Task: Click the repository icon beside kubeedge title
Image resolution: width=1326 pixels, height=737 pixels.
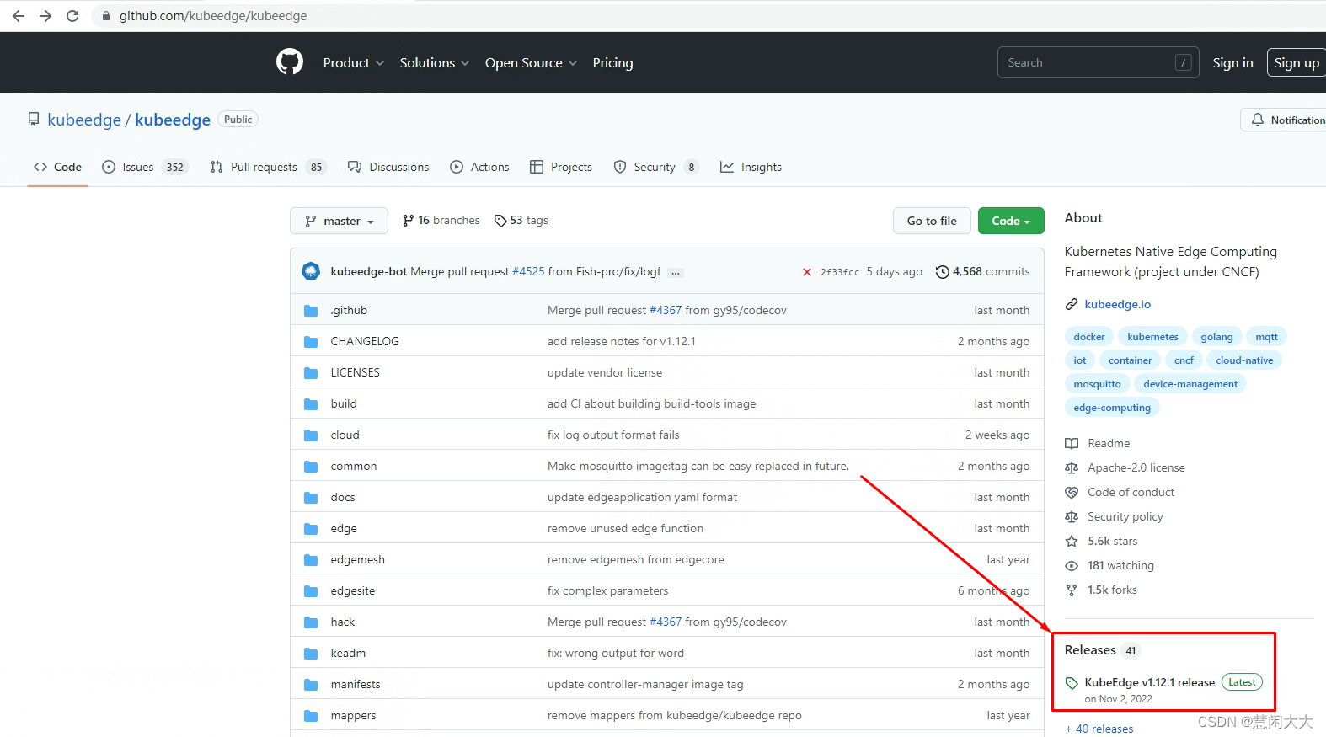Action: (34, 119)
